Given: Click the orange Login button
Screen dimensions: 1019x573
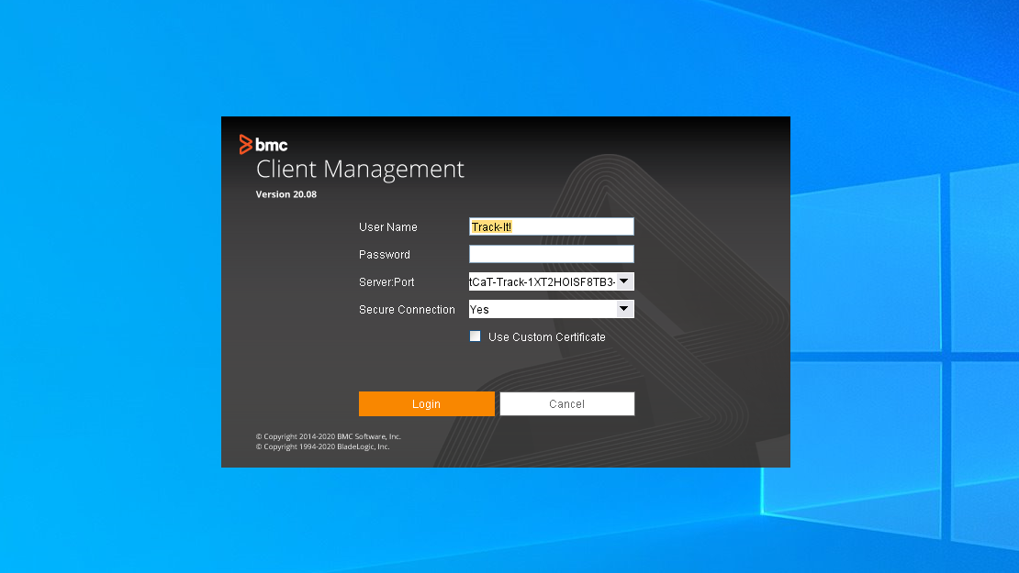Looking at the screenshot, I should pyautogui.click(x=426, y=403).
